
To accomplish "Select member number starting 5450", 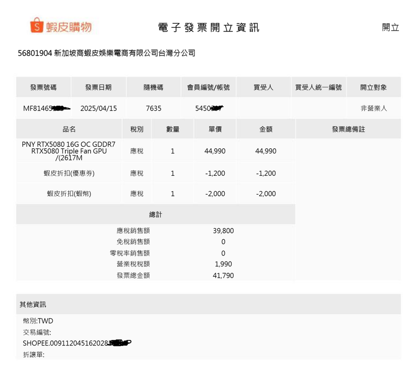I will tap(209, 109).
